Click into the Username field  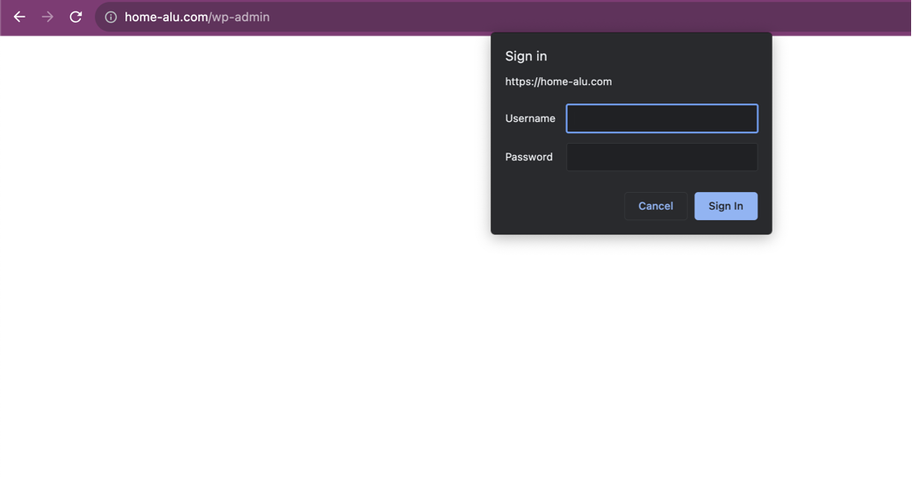(662, 118)
